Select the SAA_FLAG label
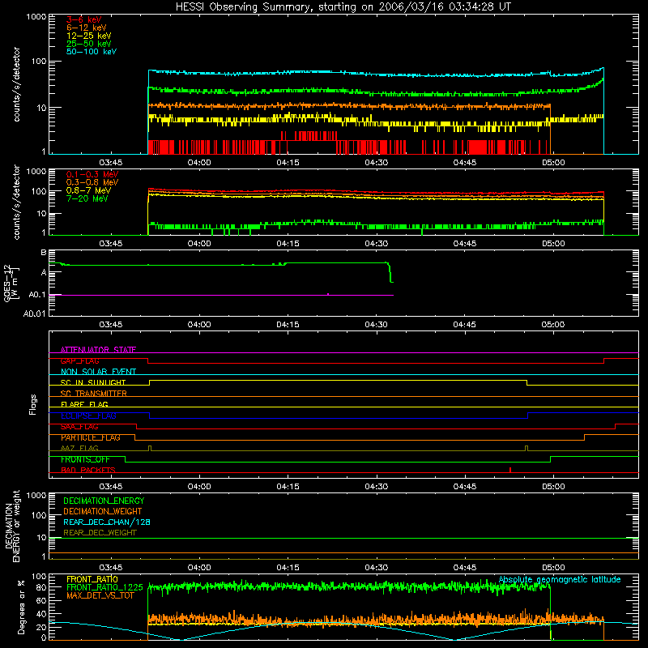Image resolution: width=648 pixels, height=648 pixels. [79, 427]
